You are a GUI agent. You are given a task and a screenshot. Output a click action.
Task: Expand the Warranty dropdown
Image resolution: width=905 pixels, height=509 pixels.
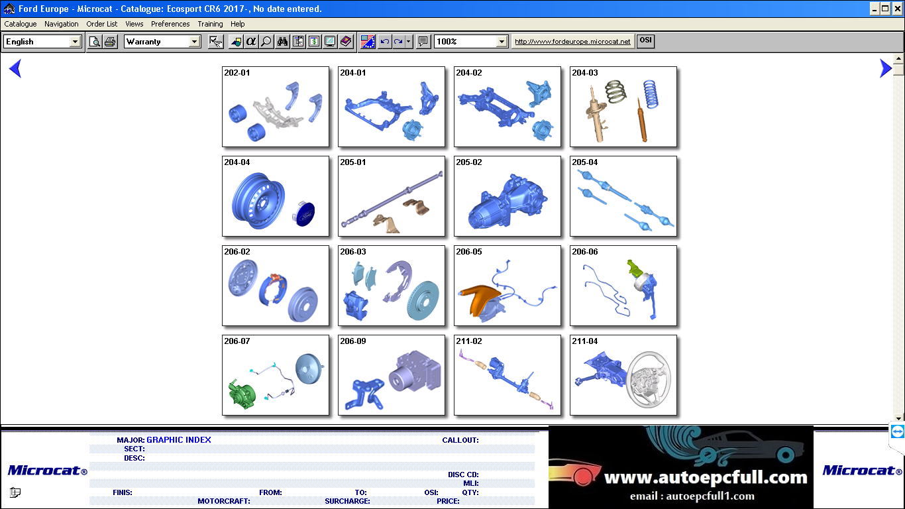pos(194,42)
